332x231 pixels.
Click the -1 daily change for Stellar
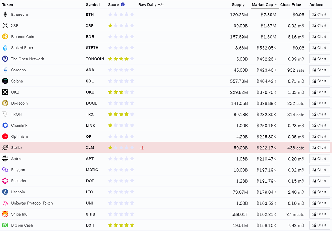tap(141, 148)
